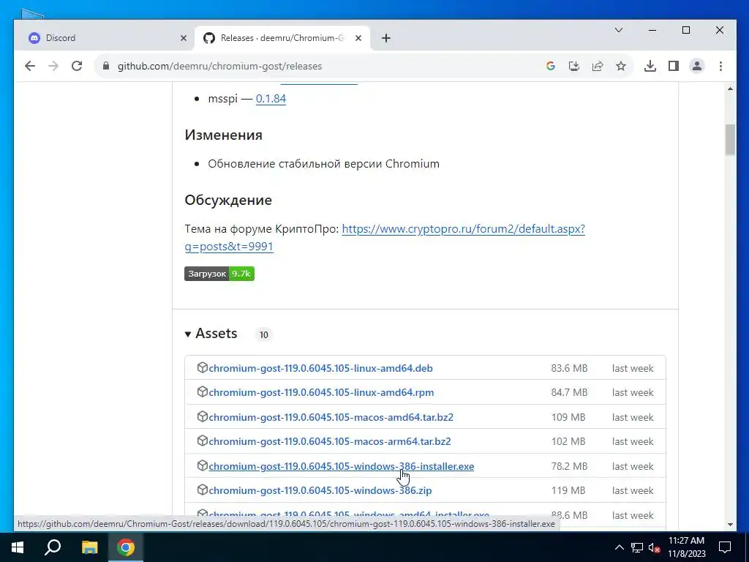Image resolution: width=749 pixels, height=562 pixels.
Task: Open a new browser tab
Action: coord(386,38)
